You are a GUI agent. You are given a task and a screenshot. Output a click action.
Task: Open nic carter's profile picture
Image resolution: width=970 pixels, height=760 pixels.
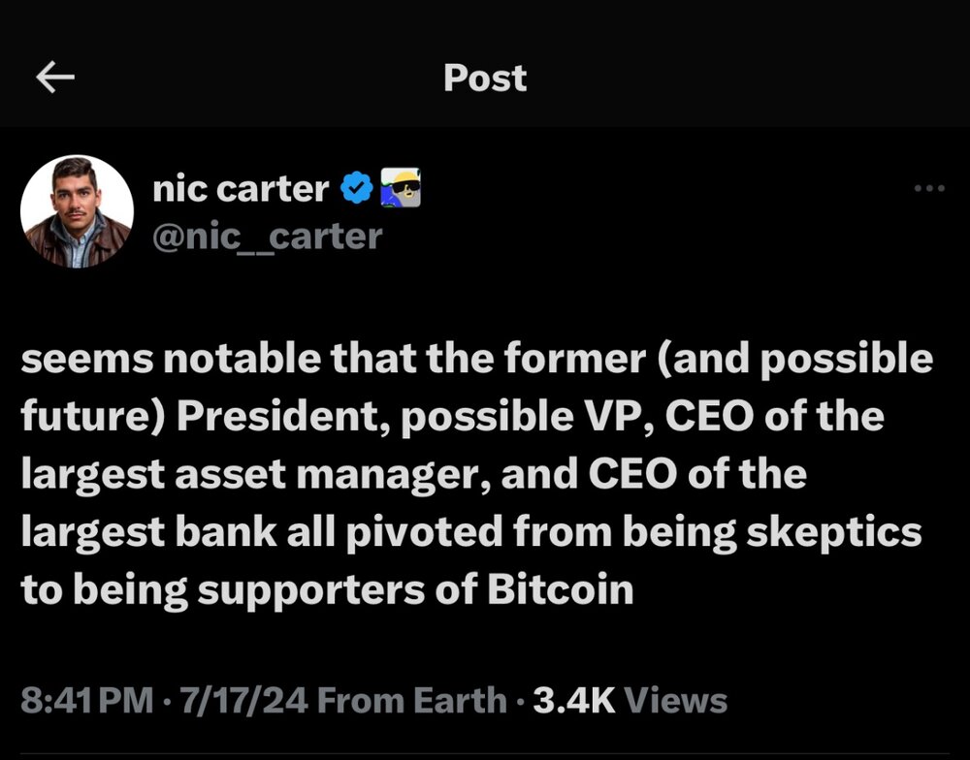tap(78, 212)
